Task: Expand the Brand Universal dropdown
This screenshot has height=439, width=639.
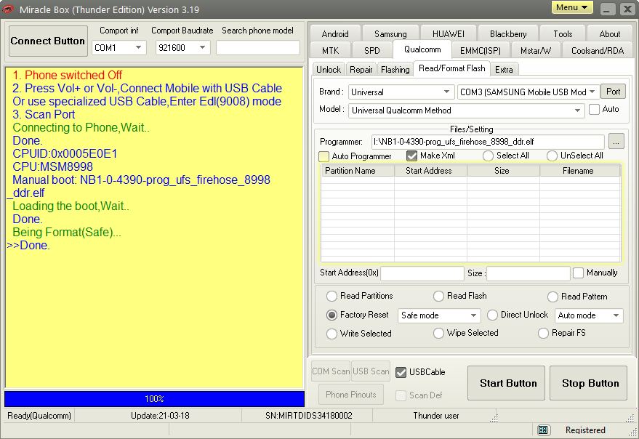Action: pyautogui.click(x=401, y=92)
